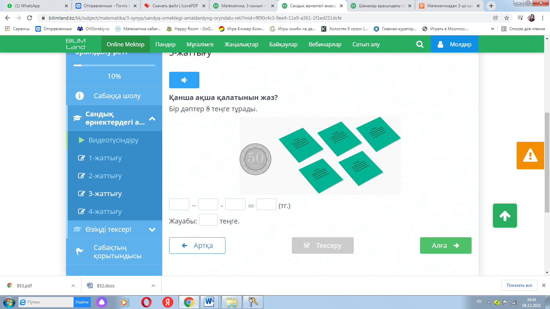Image resolution: width=550 pixels, height=309 pixels.
Task: Open the Сервисы apps bookmark
Action: point(18,29)
